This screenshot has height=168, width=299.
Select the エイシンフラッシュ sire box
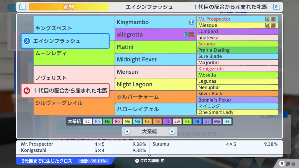[x=65, y=41]
